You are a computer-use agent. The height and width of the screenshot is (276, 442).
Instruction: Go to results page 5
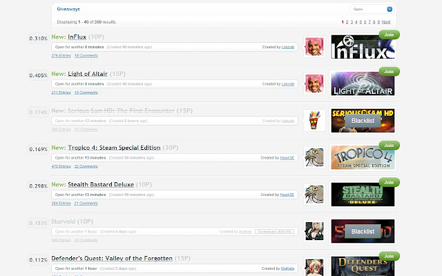tap(361, 22)
